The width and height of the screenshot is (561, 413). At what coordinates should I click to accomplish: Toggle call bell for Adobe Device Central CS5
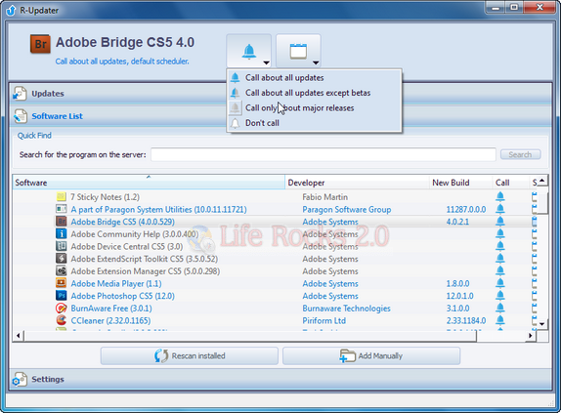[x=500, y=246]
